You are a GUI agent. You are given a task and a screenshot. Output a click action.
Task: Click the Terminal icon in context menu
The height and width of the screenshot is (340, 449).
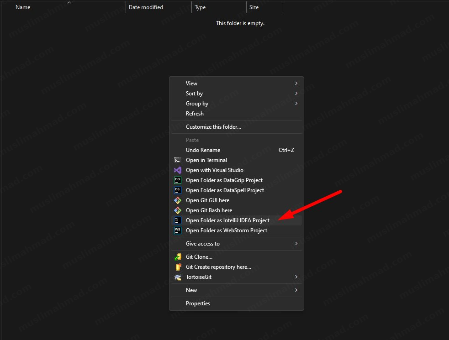tap(178, 160)
